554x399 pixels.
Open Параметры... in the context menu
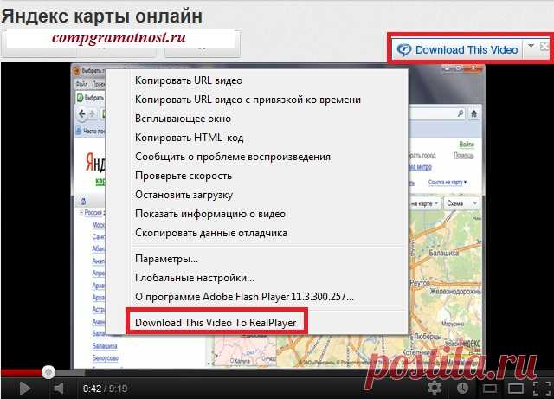tap(167, 259)
